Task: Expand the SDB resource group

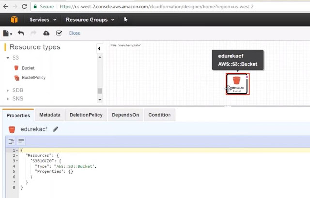Action: (x=8, y=91)
